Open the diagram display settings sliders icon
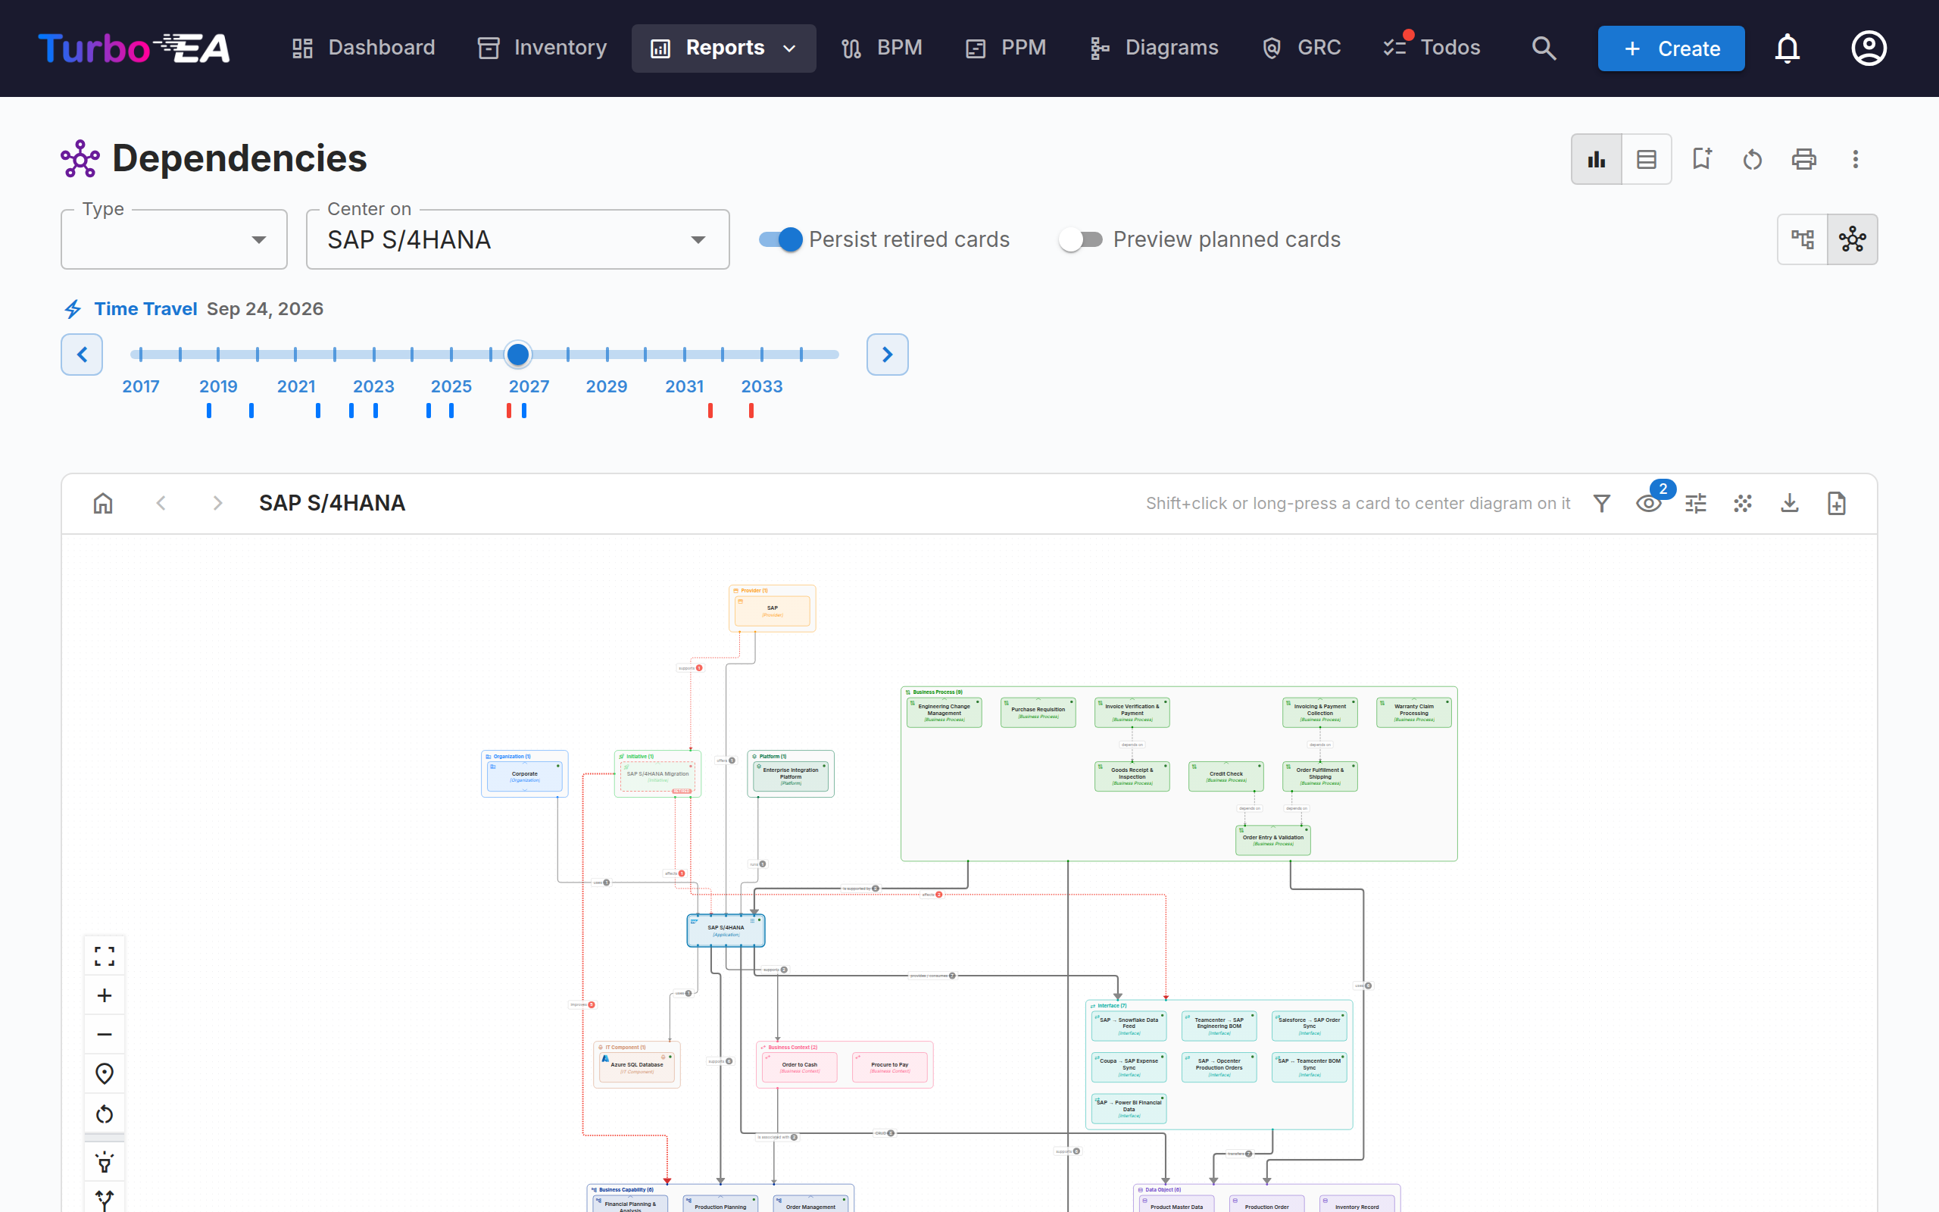 click(x=1695, y=504)
